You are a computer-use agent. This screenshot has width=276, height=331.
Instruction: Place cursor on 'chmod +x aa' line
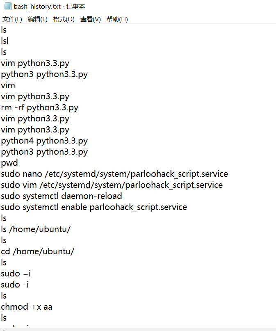pyautogui.click(x=27, y=307)
